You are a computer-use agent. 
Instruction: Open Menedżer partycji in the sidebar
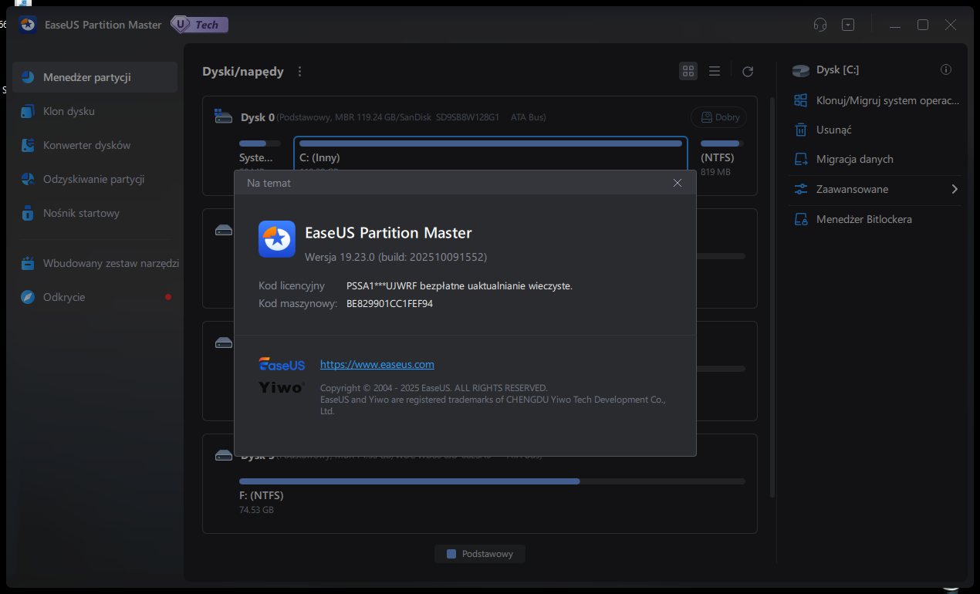tap(95, 77)
